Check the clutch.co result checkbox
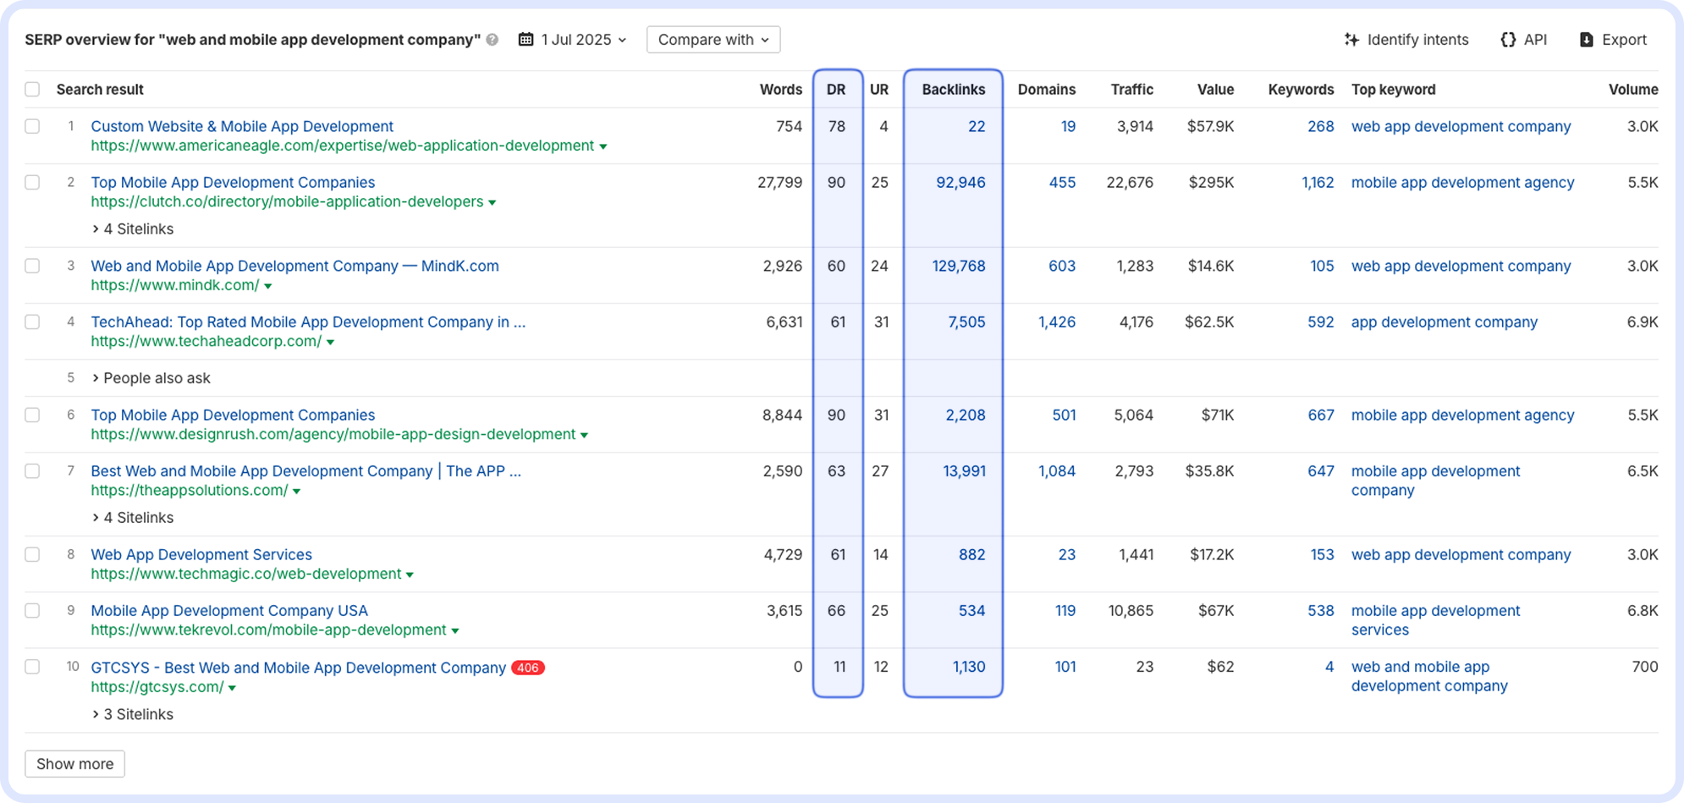The image size is (1684, 803). coord(32,182)
